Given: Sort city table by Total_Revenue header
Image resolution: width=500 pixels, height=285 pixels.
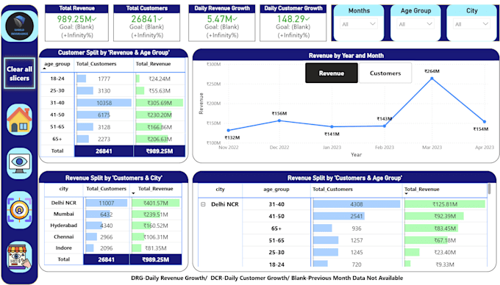Looking at the screenshot, I should click(156, 189).
